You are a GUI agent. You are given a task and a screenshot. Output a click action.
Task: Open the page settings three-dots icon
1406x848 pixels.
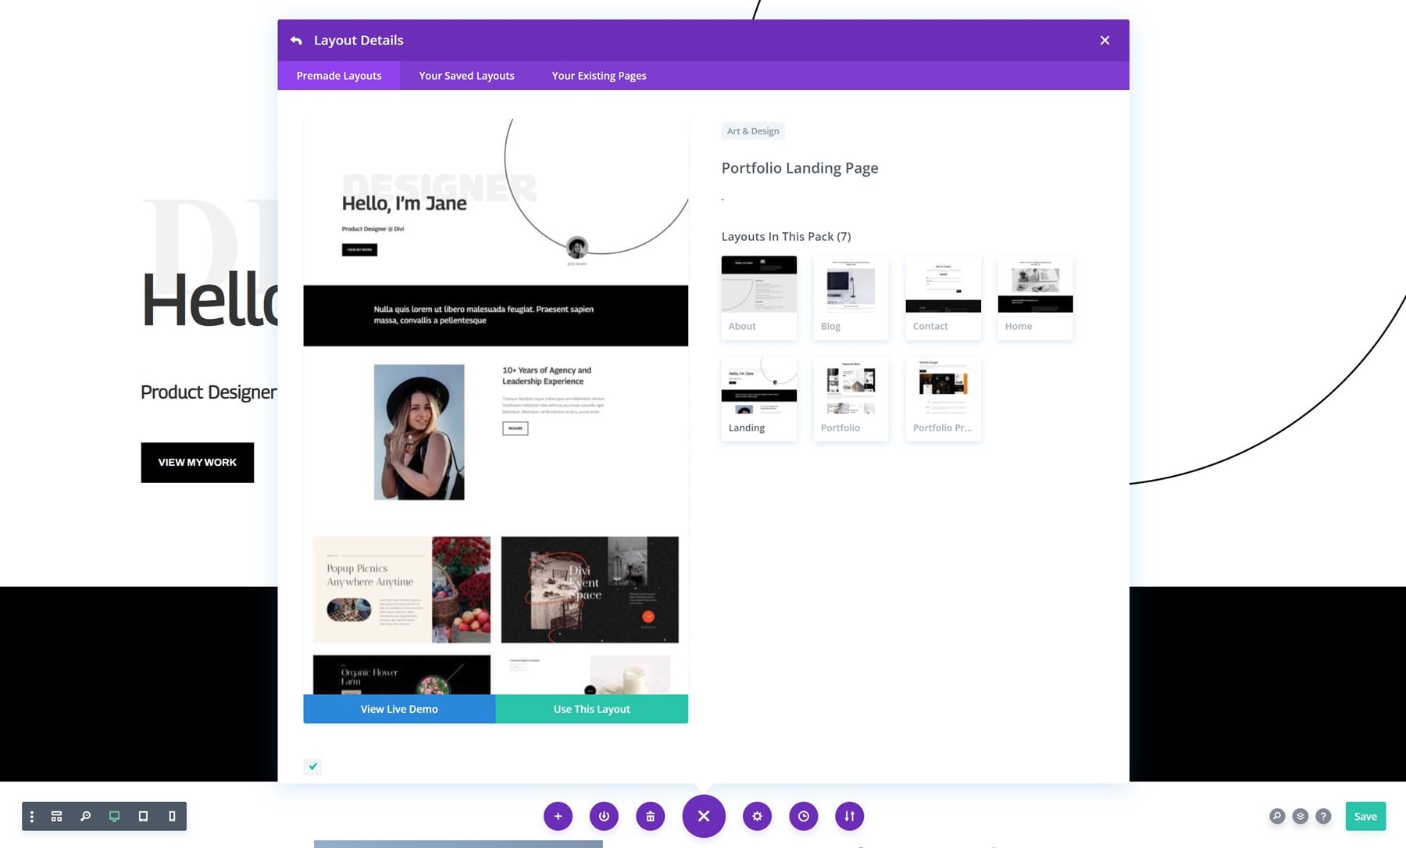(x=31, y=816)
